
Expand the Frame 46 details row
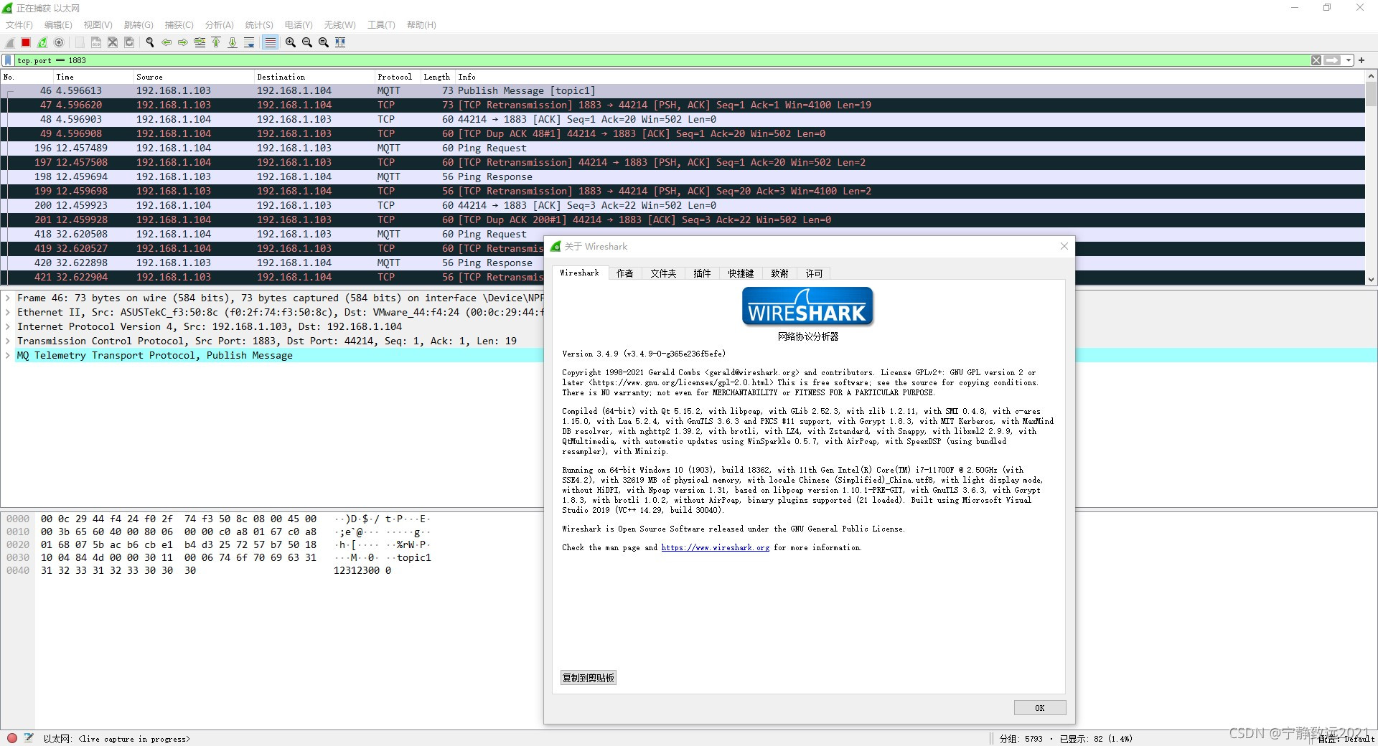(8, 298)
